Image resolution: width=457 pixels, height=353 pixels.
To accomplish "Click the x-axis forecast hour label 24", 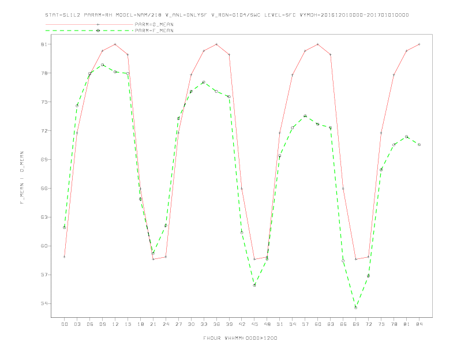I will click(166, 324).
